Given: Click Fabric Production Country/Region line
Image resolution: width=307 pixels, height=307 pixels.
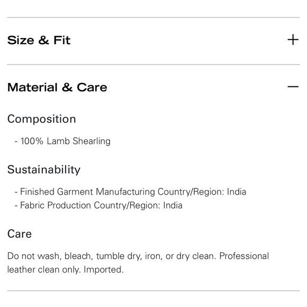Looking at the screenshot, I should tap(98, 205).
